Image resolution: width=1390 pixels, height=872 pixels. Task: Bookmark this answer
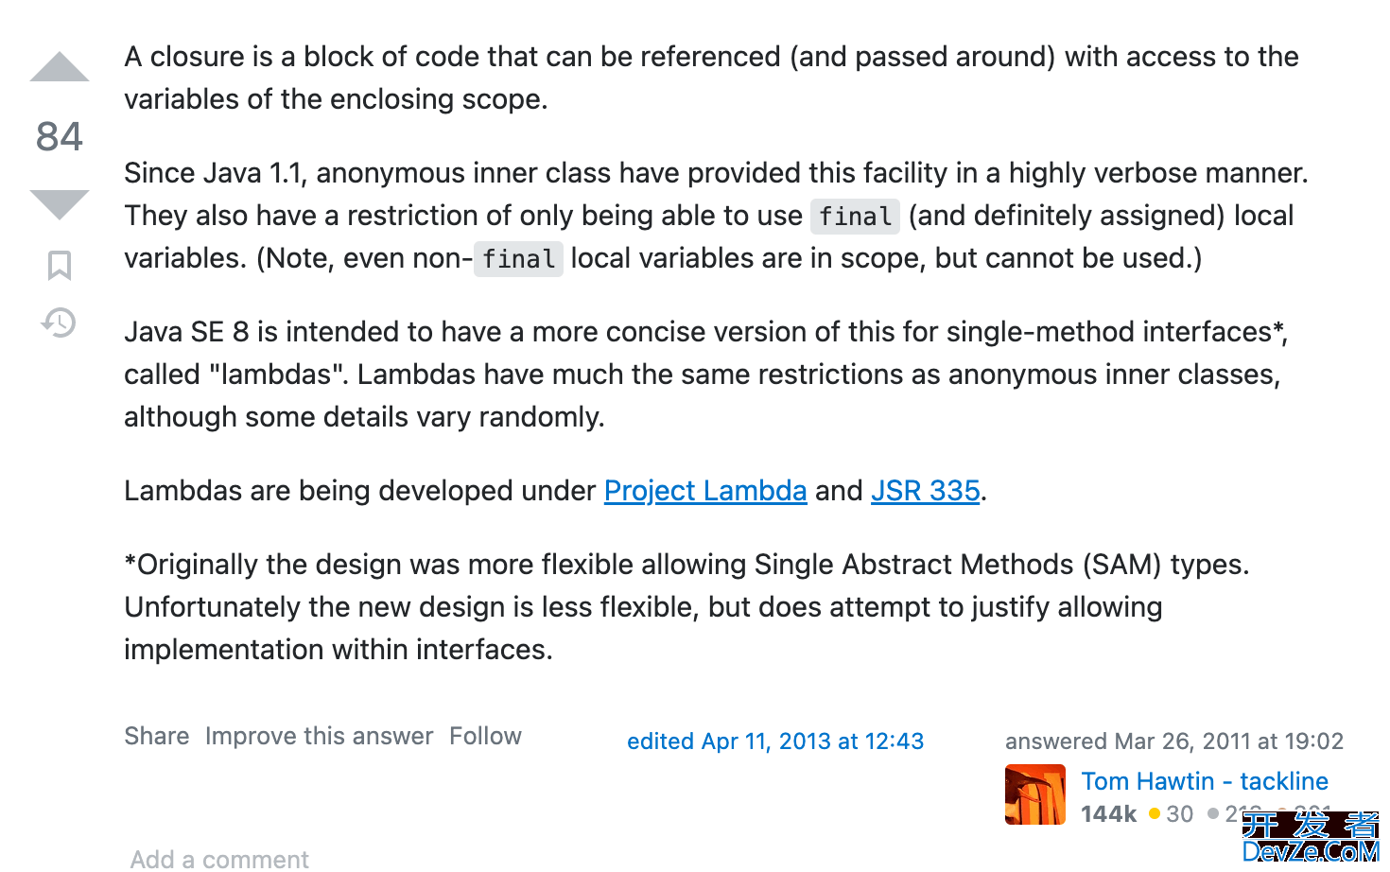click(x=60, y=266)
